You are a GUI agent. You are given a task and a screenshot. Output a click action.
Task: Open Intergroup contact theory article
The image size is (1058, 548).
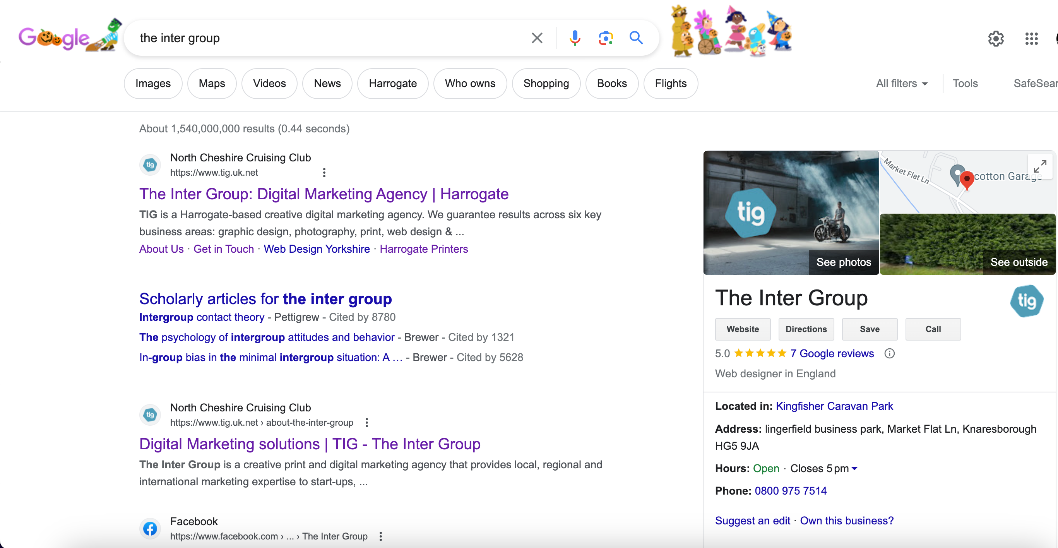(x=202, y=317)
